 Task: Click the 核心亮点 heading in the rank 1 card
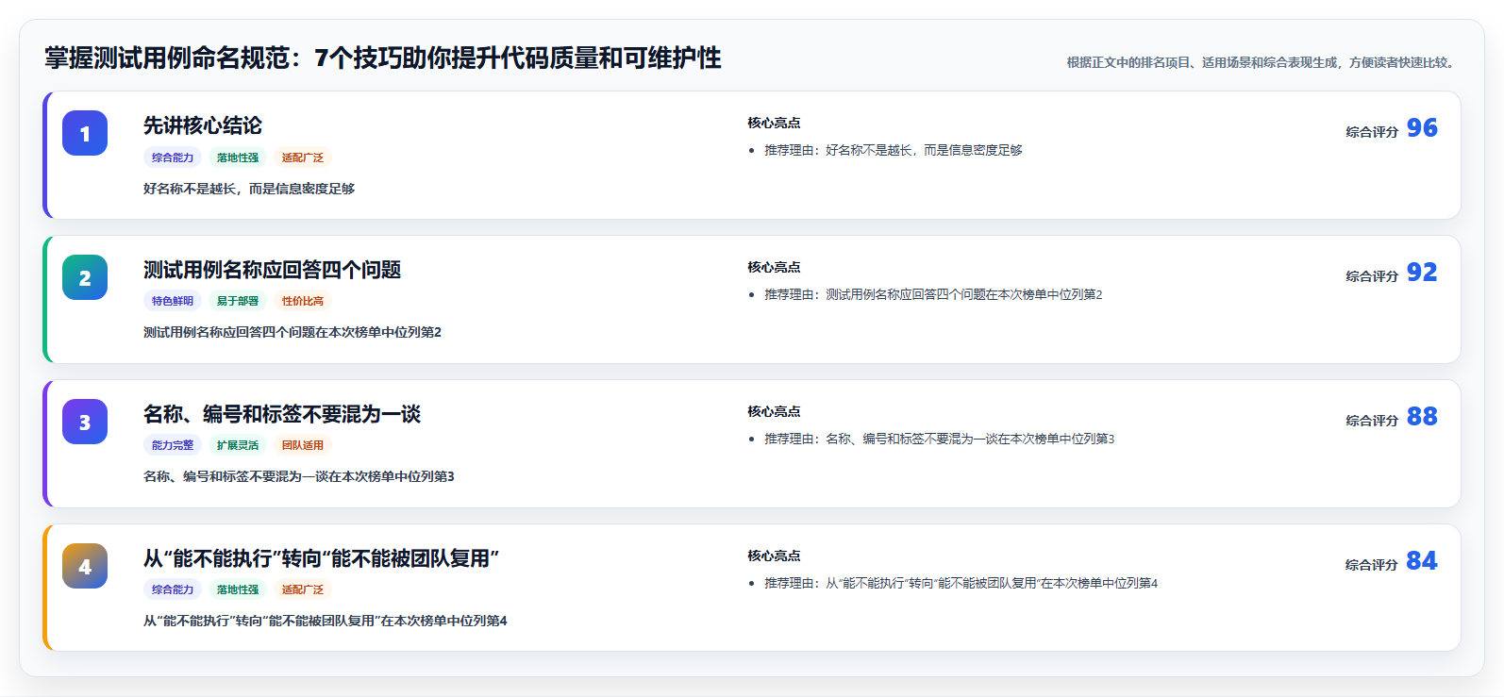[x=774, y=123]
